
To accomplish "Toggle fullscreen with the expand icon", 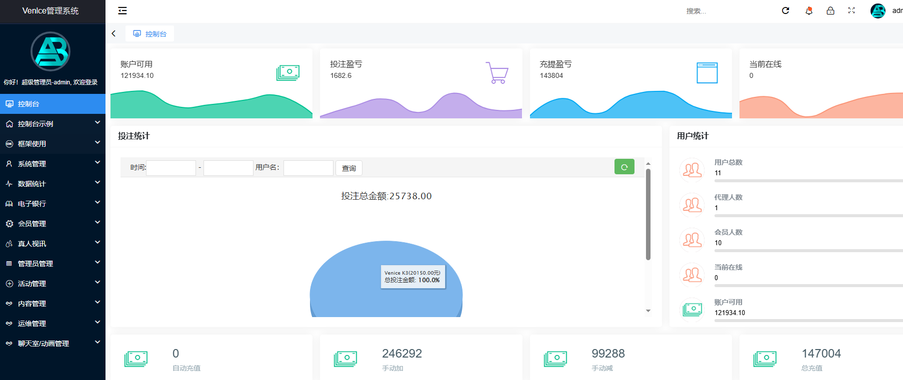I will (851, 10).
